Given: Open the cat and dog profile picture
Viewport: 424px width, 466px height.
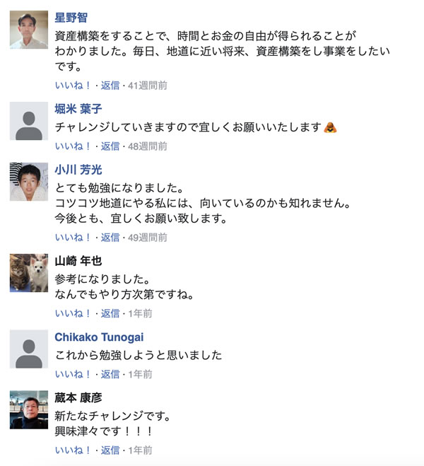Looking at the screenshot, I should [29, 273].
